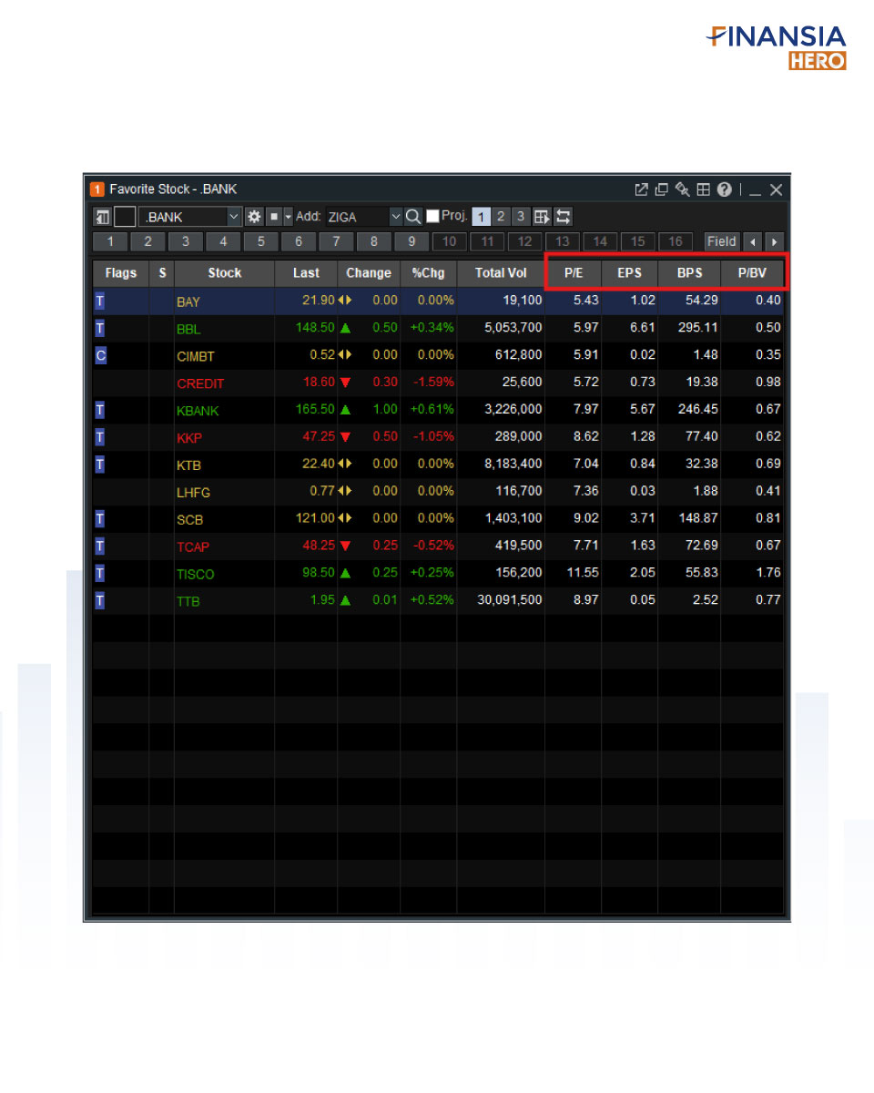The width and height of the screenshot is (874, 1093).
Task: Click the pop-out window icon in title bar
Action: tap(641, 189)
